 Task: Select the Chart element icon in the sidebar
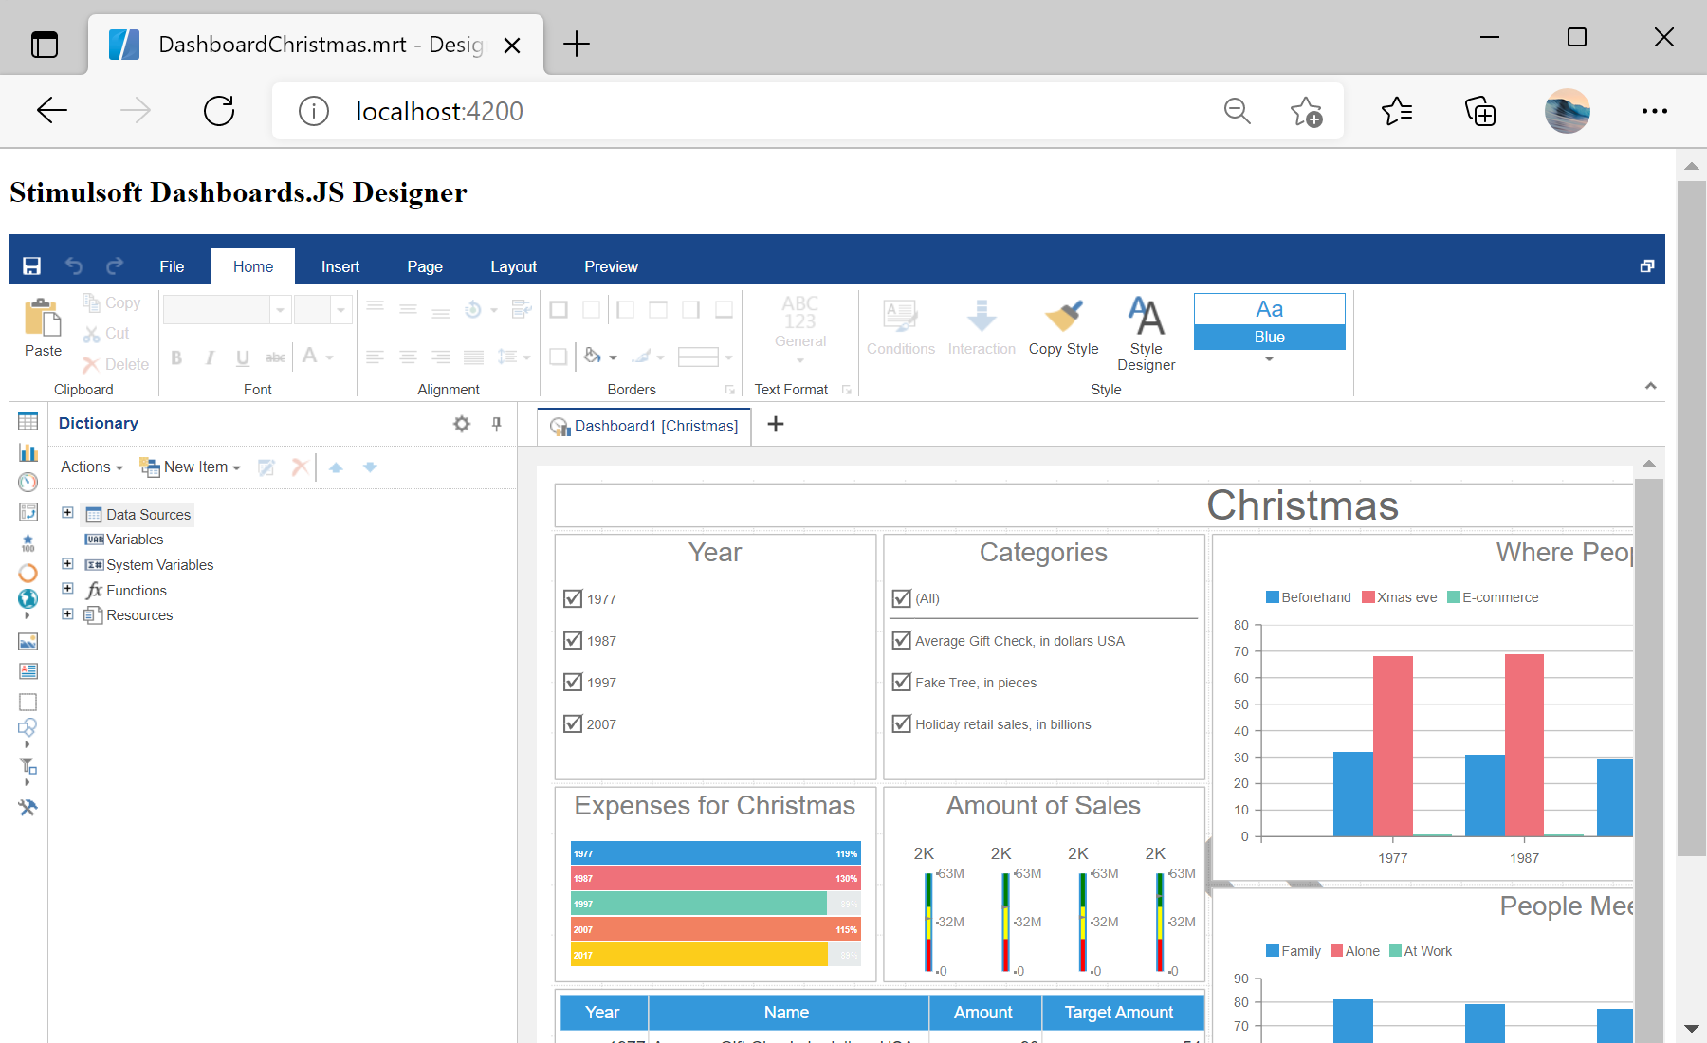pos(28,453)
